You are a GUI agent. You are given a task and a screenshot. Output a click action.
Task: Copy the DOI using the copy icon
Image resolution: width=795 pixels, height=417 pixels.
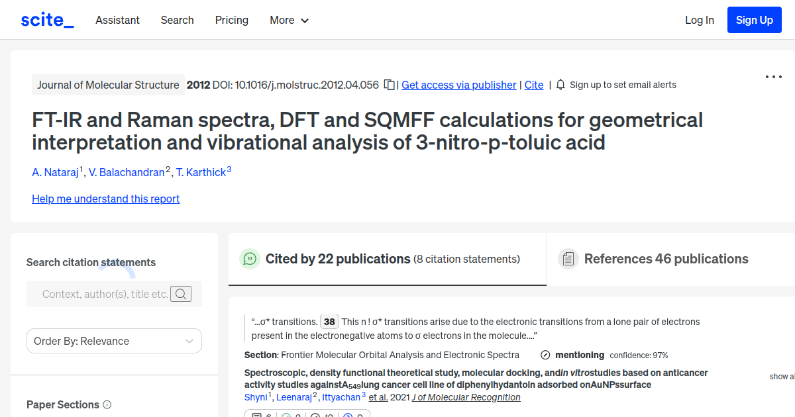tap(388, 85)
